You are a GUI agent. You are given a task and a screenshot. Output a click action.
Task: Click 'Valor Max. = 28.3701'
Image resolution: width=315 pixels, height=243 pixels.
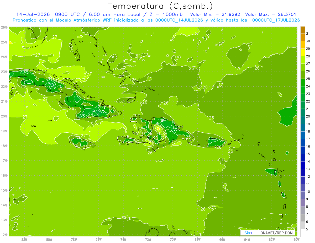271,14
